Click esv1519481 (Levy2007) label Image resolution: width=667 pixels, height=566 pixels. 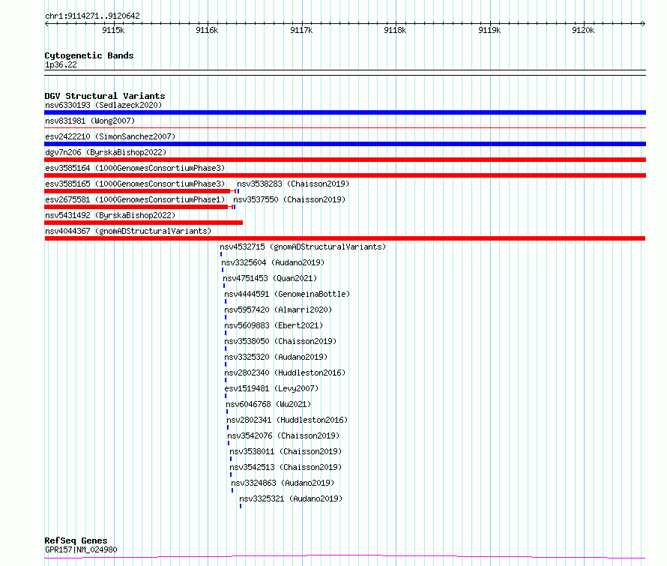(x=271, y=388)
